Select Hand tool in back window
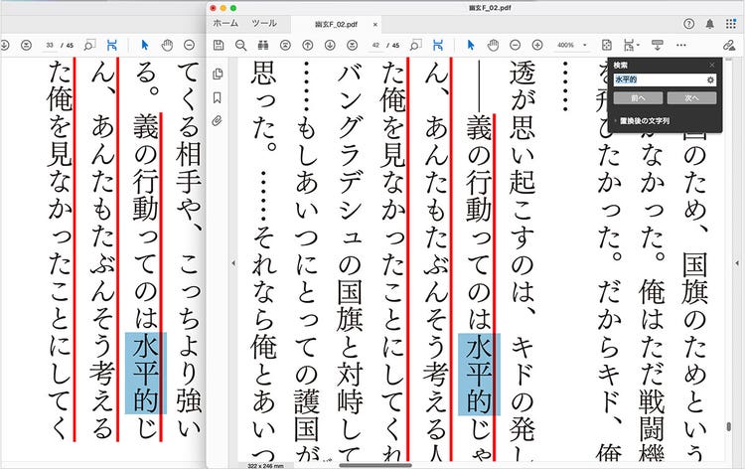 click(x=167, y=45)
